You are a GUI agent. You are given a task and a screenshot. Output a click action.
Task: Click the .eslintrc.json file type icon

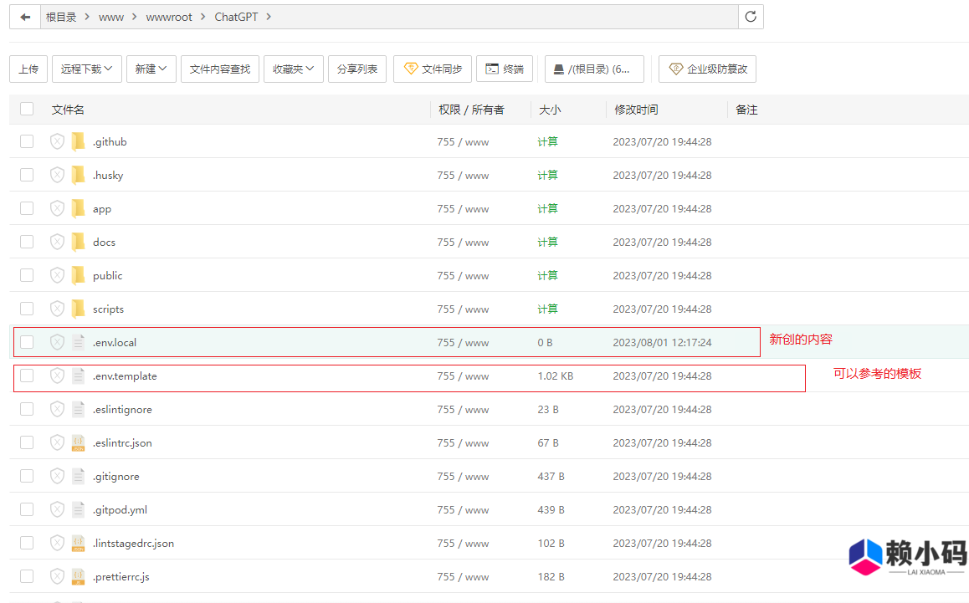pyautogui.click(x=78, y=442)
